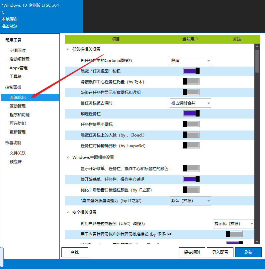Open 启动项管理 in sidebar
Image resolution: width=265 pixels, height=269 pixels.
pos(20,59)
